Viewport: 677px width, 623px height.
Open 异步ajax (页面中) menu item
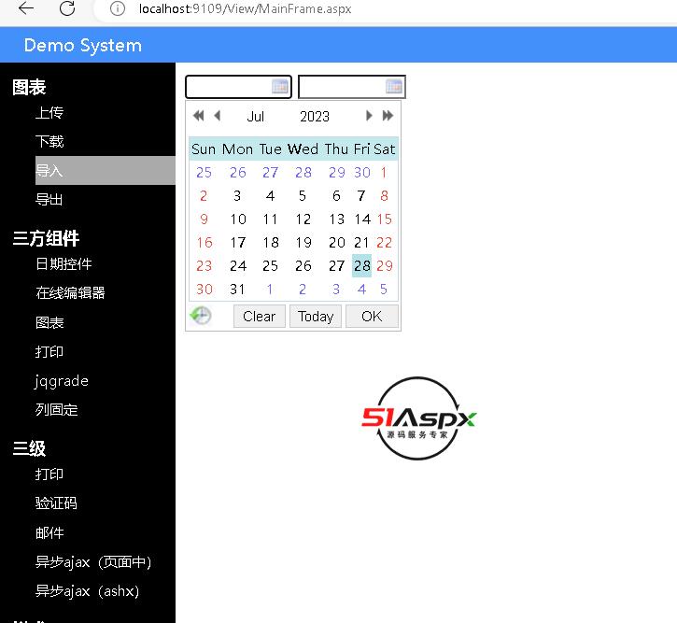93,562
